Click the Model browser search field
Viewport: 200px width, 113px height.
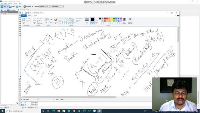(x=8, y=103)
